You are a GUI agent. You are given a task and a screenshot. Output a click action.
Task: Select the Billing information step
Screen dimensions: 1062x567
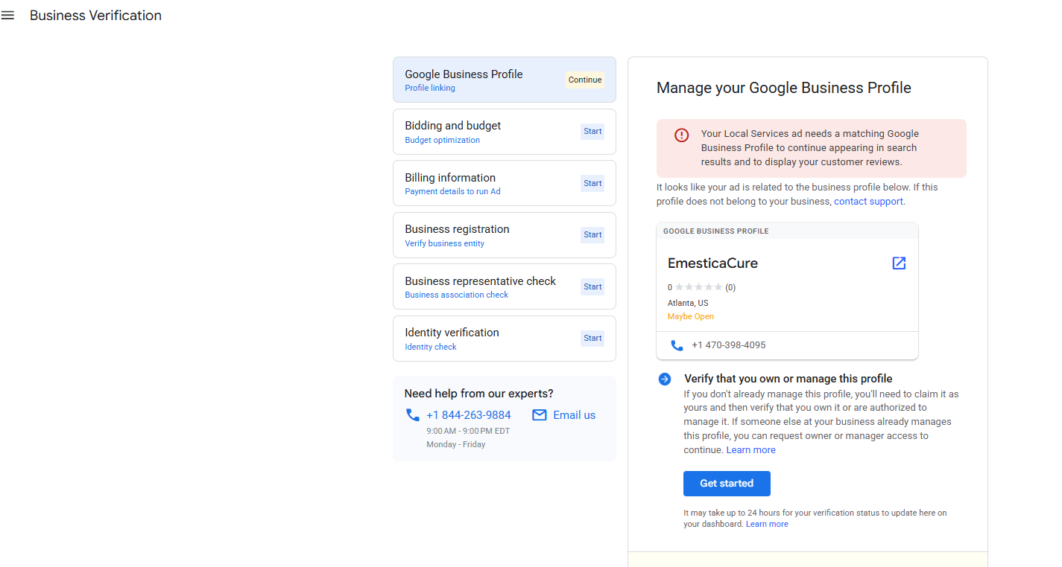505,183
